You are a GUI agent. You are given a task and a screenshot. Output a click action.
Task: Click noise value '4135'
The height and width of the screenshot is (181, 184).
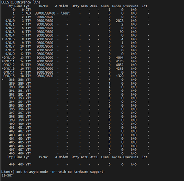click(120, 61)
